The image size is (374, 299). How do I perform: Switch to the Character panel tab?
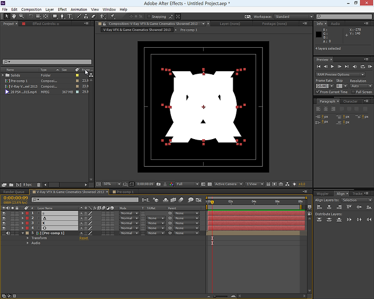[350, 101]
